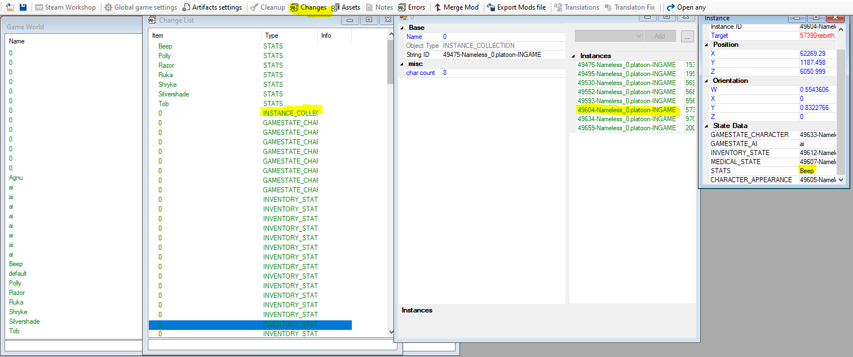Click Instance window scrollbar down arrow
Image resolution: width=853 pixels, height=357 pixels.
pyautogui.click(x=841, y=179)
